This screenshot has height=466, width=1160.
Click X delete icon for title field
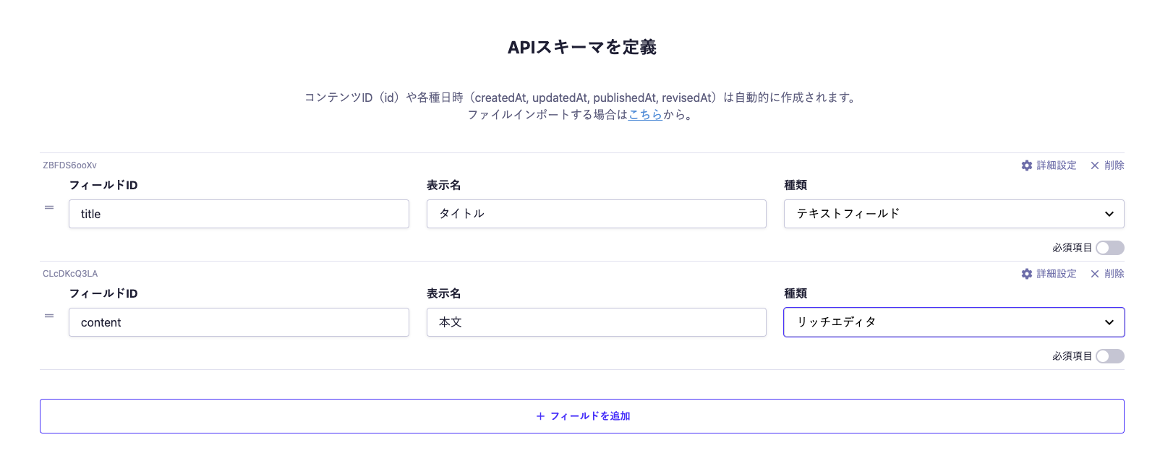point(1094,165)
